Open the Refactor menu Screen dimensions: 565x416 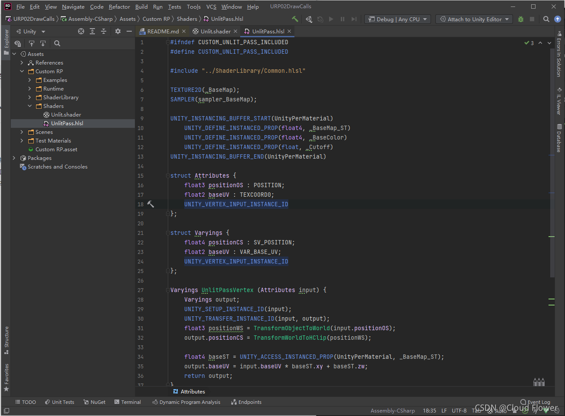[118, 6]
